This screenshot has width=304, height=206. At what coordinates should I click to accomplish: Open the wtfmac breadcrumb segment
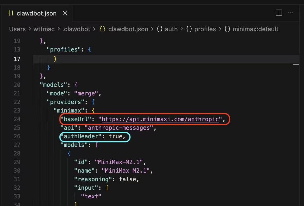pyautogui.click(x=44, y=29)
